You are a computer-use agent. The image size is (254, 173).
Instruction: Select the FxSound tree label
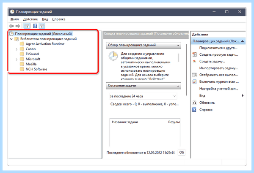pyautogui.click(x=32, y=54)
